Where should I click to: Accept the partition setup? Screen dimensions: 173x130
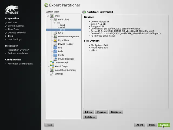[164, 125]
